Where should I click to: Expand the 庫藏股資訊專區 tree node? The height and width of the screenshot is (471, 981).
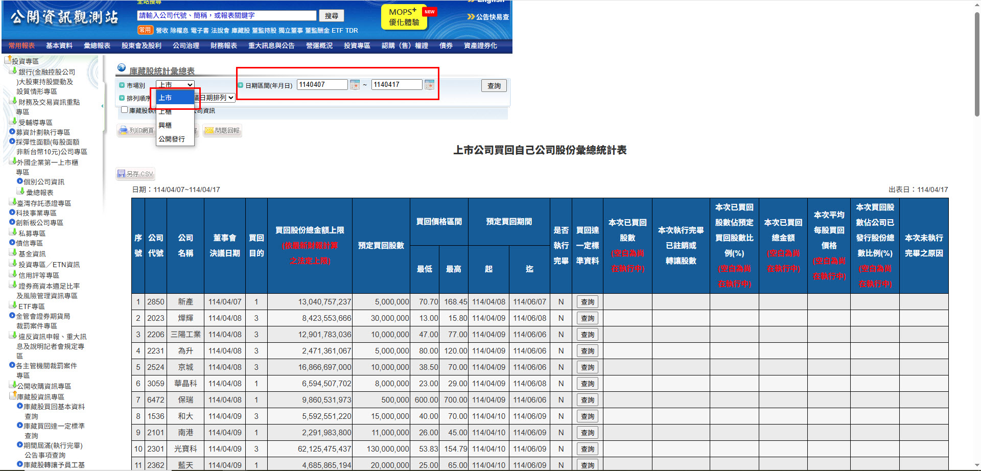(40, 397)
